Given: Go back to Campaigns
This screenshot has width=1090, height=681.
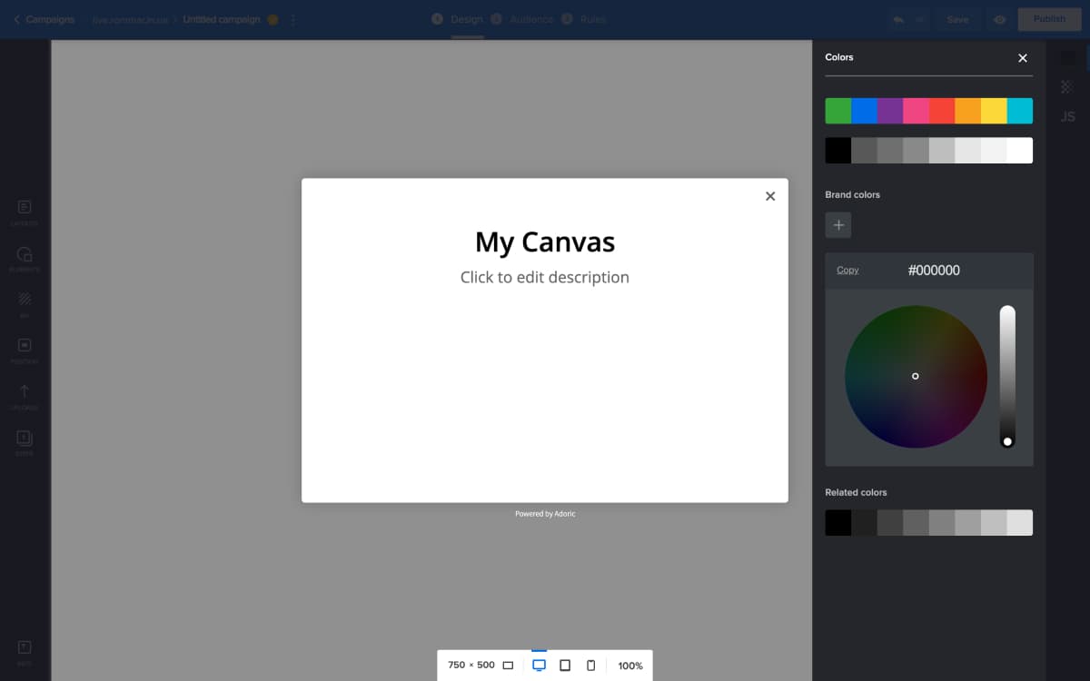Looking at the screenshot, I should pos(44,19).
